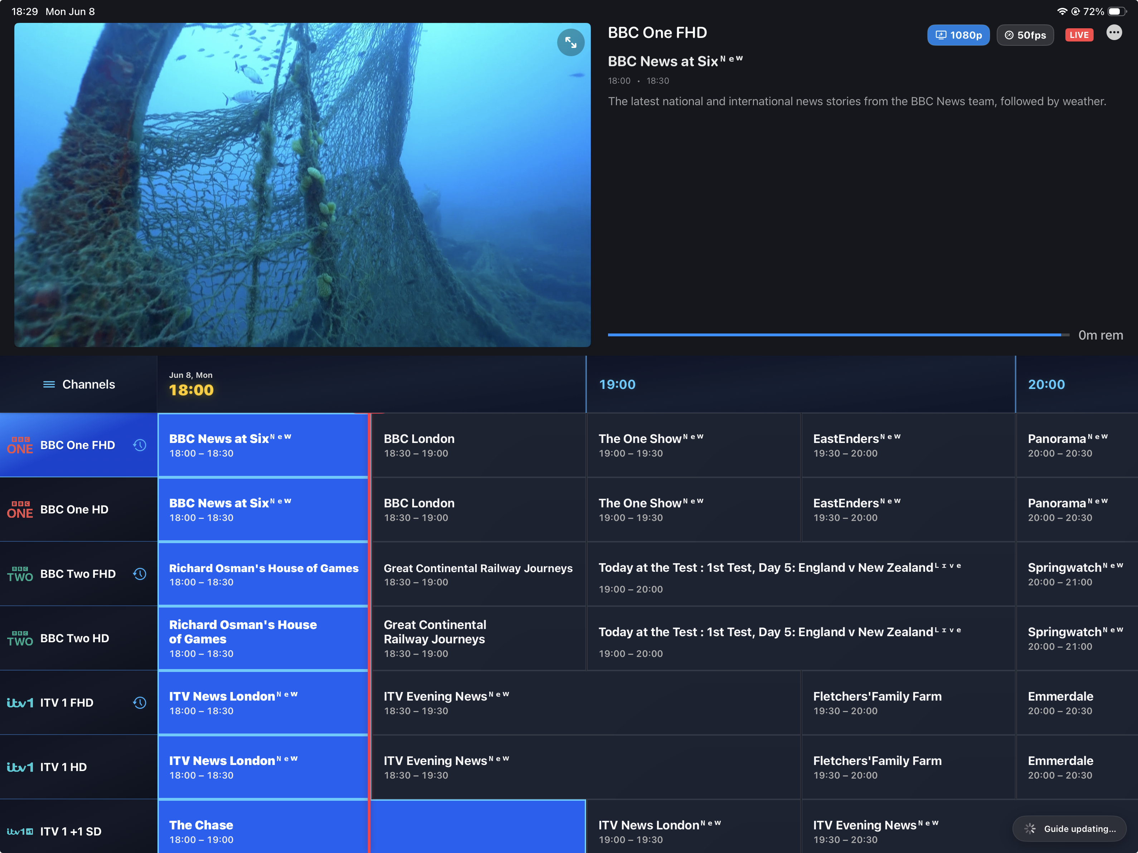Click the BBC One logo on HD row
Screen dimensions: 1138x853
pos(20,509)
